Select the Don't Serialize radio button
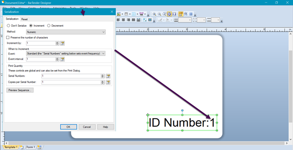 (8, 26)
